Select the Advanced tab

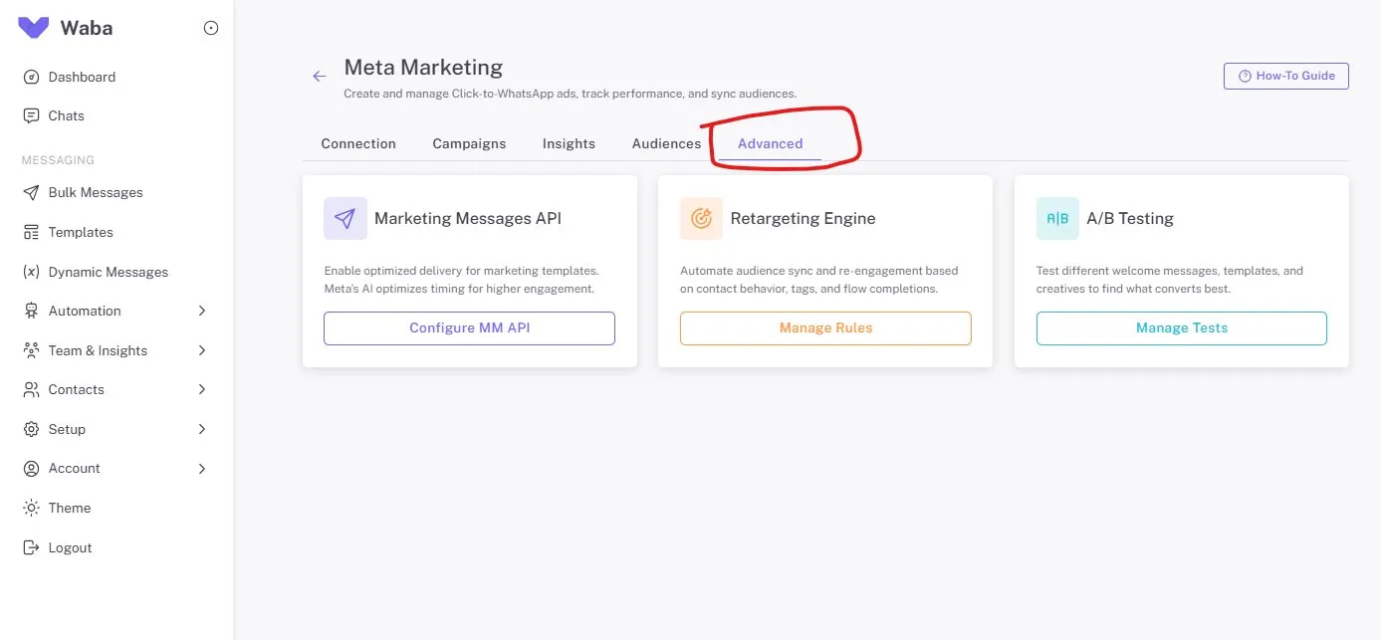pos(771,143)
